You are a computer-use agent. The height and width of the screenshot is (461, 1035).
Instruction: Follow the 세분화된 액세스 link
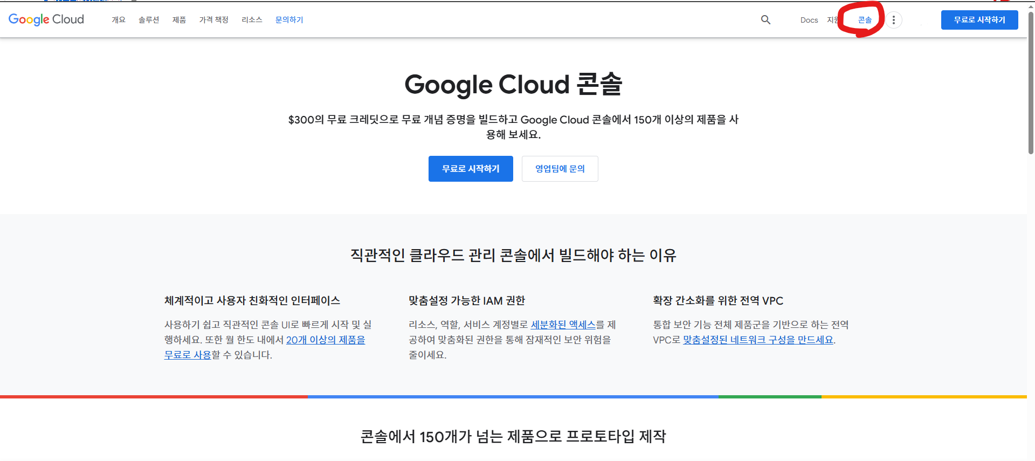tap(563, 325)
